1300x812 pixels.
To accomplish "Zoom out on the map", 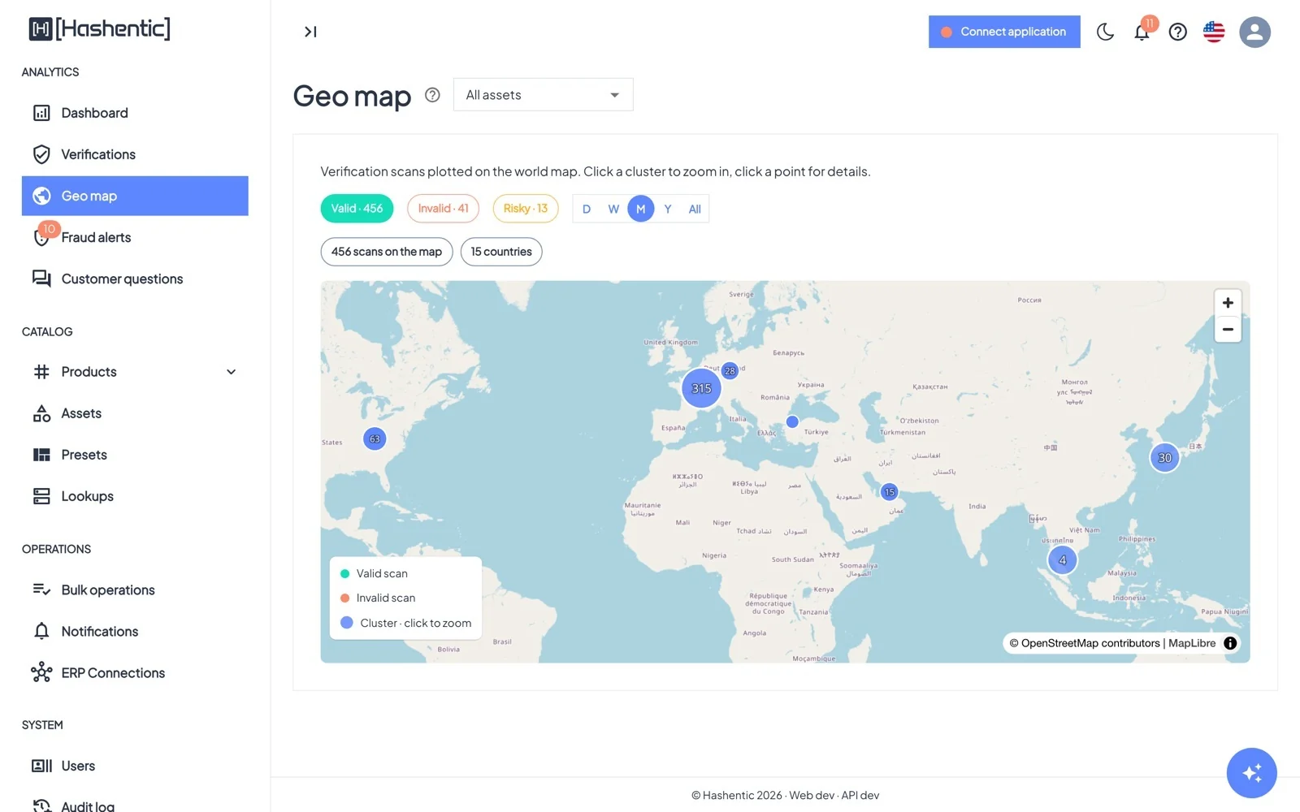I will (x=1228, y=329).
